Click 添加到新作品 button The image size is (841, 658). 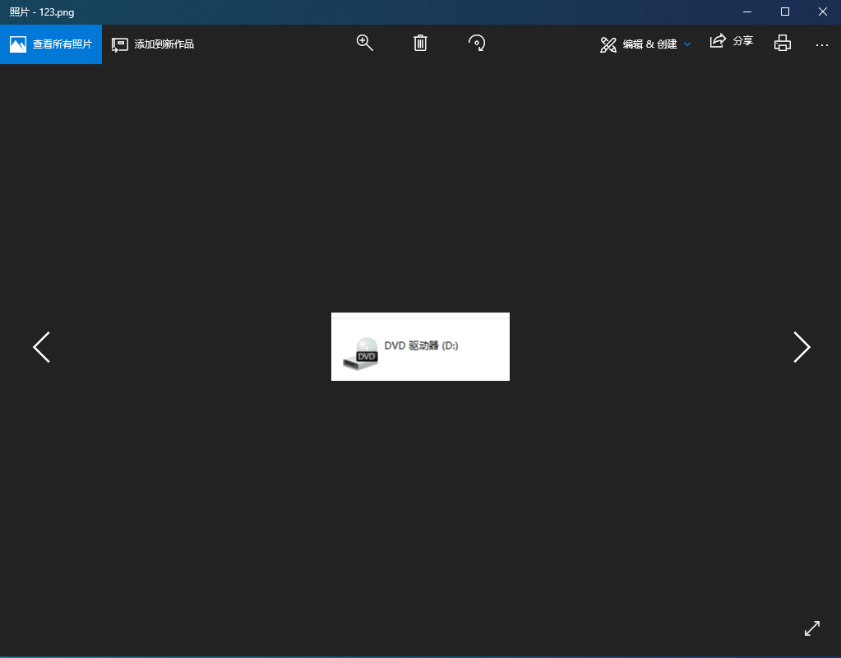coord(153,44)
